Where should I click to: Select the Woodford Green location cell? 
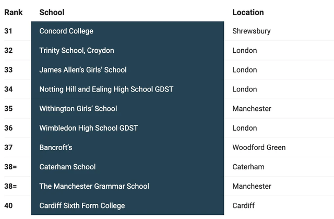pyautogui.click(x=259, y=147)
